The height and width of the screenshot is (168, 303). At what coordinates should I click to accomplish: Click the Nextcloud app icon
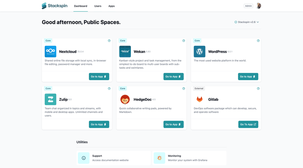pyautogui.click(x=50, y=52)
